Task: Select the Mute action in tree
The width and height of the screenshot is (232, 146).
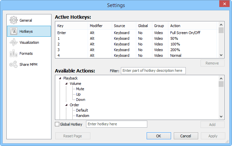Action: tap(80, 89)
